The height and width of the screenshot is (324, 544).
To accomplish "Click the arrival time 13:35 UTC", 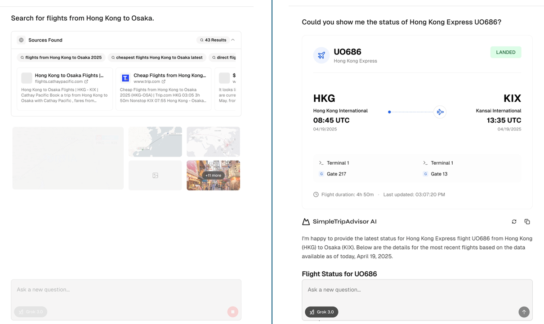I will pyautogui.click(x=504, y=121).
